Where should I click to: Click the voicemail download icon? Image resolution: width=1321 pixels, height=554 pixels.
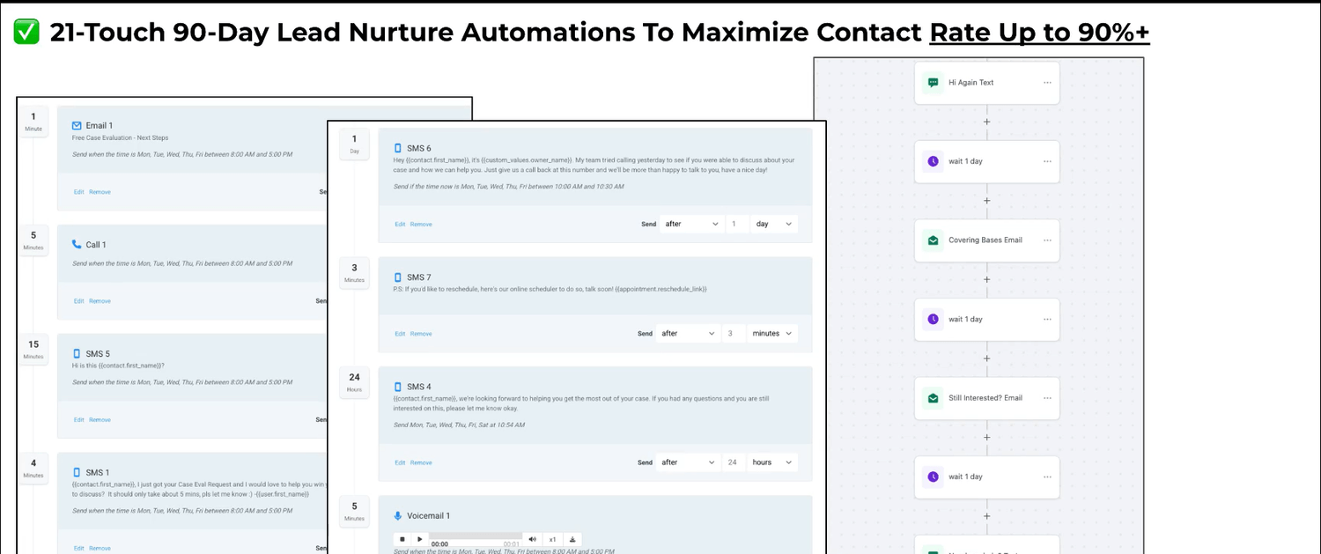[572, 539]
